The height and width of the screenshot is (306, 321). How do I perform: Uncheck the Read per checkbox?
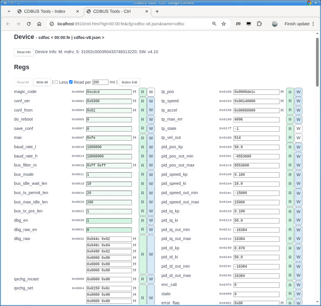(71, 82)
